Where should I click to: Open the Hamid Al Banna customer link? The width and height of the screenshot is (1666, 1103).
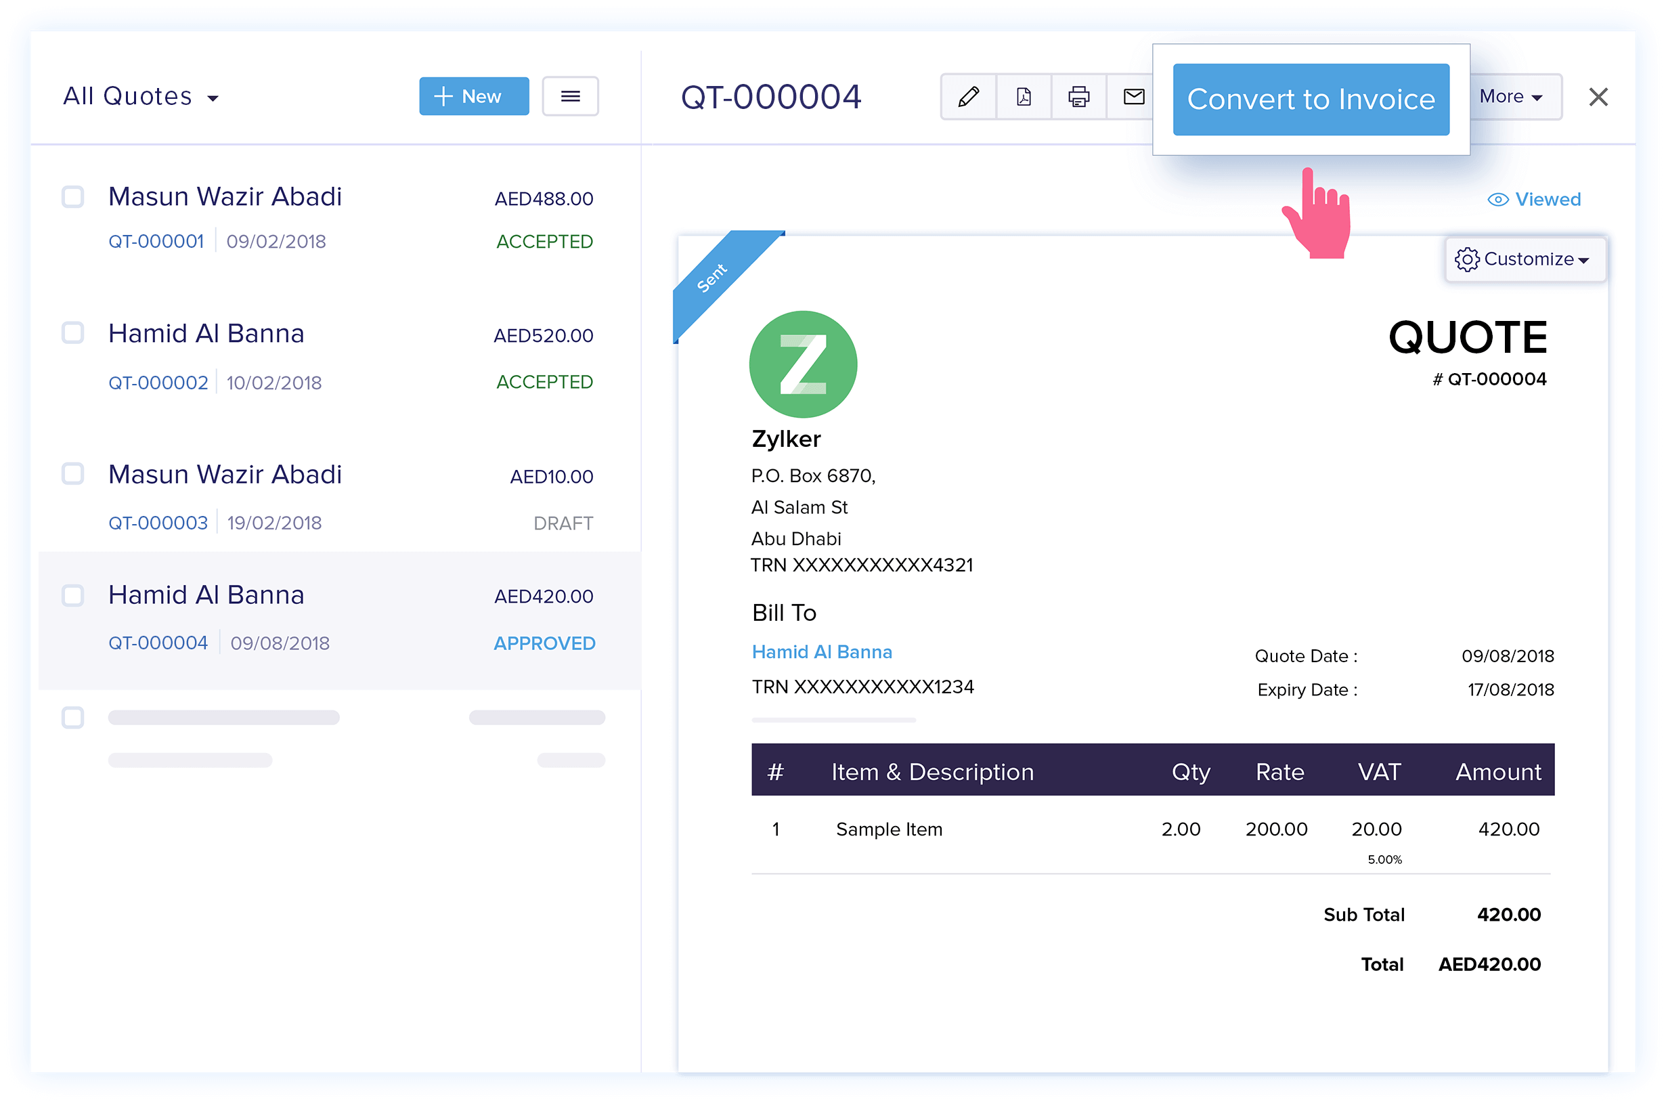[x=821, y=651]
